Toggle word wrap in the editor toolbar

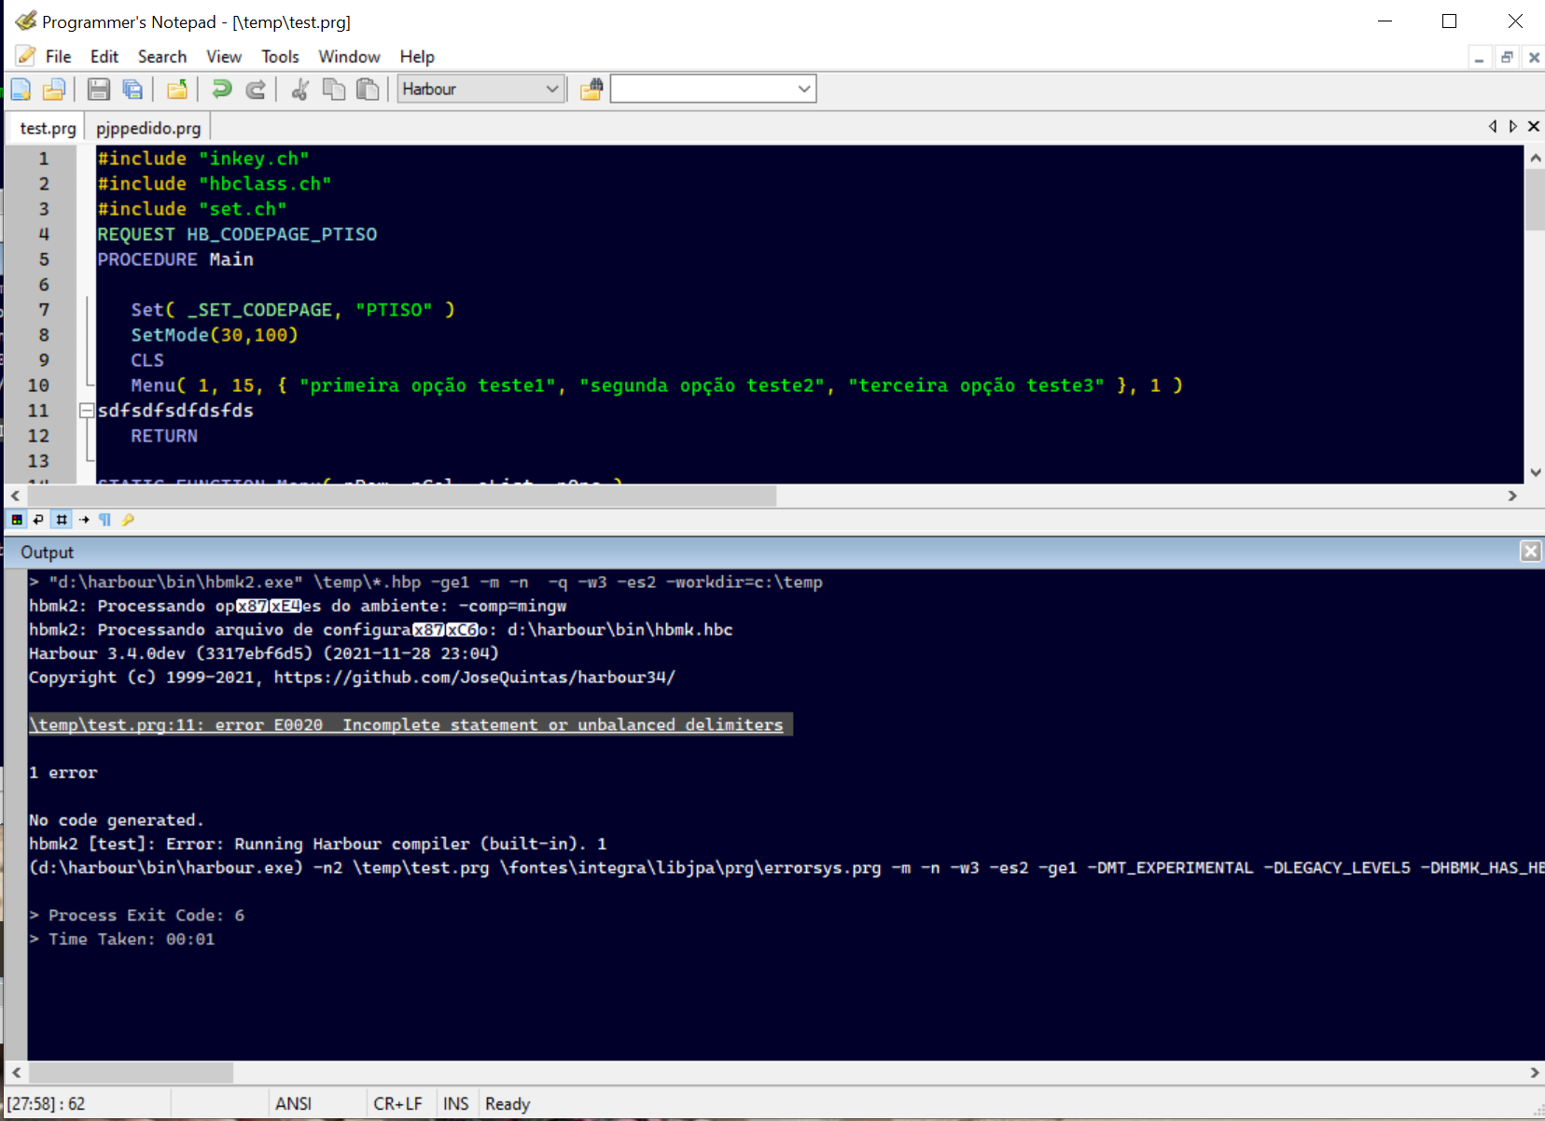coord(38,520)
